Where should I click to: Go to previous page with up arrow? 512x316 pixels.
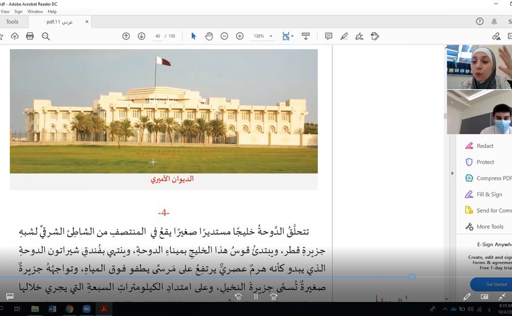coord(126,36)
